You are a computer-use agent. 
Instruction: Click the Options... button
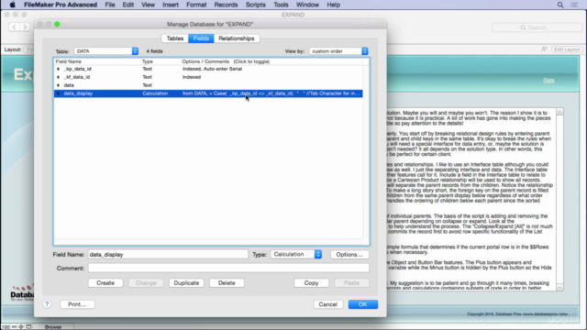pyautogui.click(x=349, y=255)
